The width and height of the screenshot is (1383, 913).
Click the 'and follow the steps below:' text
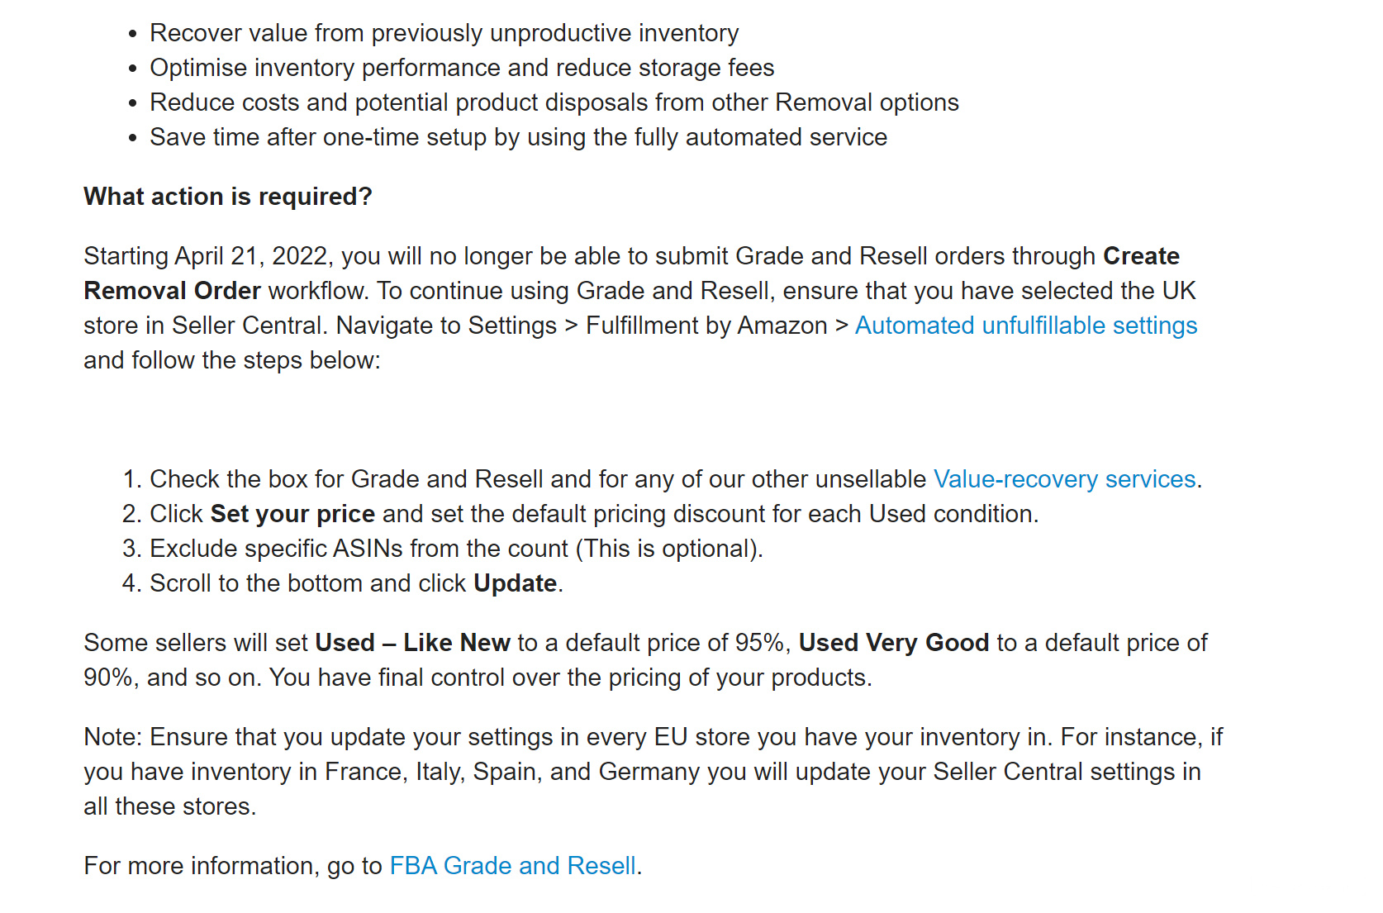pyautogui.click(x=232, y=360)
